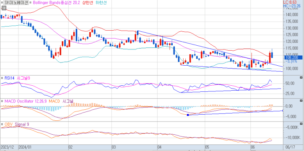Viewport: 304px width, 151px height.
Task: Click the 중심선 20,2 legend label
Action: (x=70, y=3)
